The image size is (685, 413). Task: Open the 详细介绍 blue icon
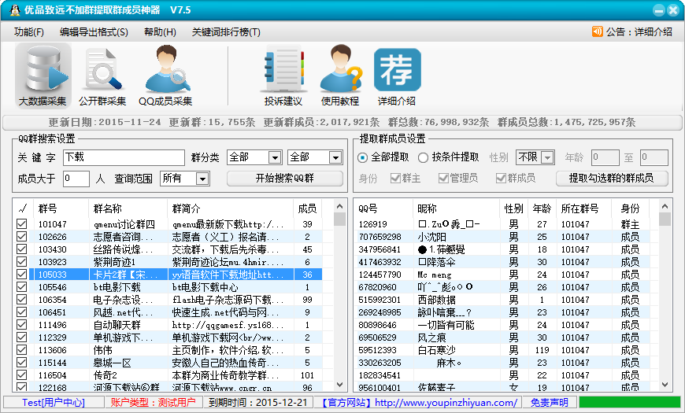[397, 71]
